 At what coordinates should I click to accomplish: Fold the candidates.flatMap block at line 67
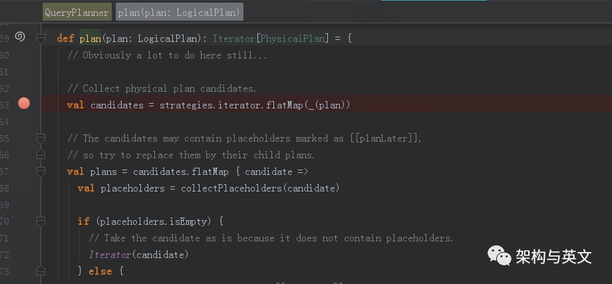[x=41, y=172]
